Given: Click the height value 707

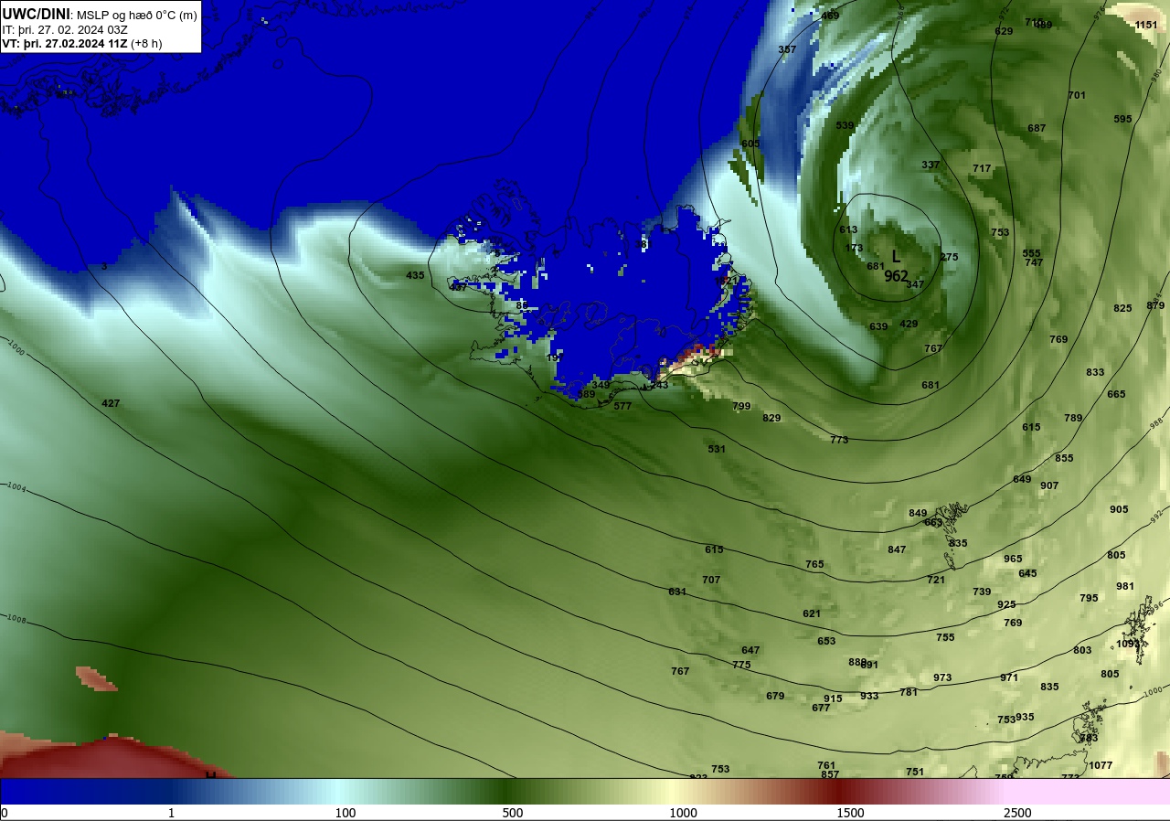Looking at the screenshot, I should [x=711, y=580].
